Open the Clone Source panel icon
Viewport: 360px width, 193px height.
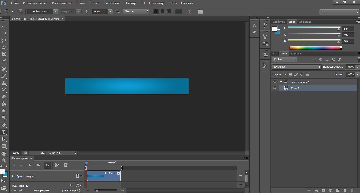pyautogui.click(x=265, y=54)
